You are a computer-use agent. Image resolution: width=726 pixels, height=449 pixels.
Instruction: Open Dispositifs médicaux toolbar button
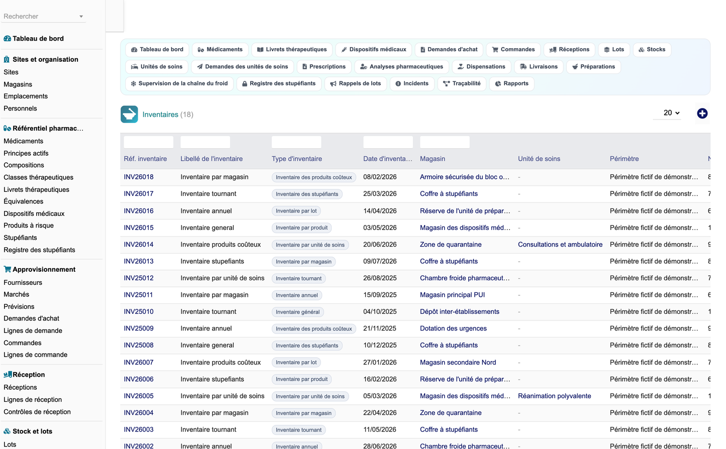[x=373, y=50]
